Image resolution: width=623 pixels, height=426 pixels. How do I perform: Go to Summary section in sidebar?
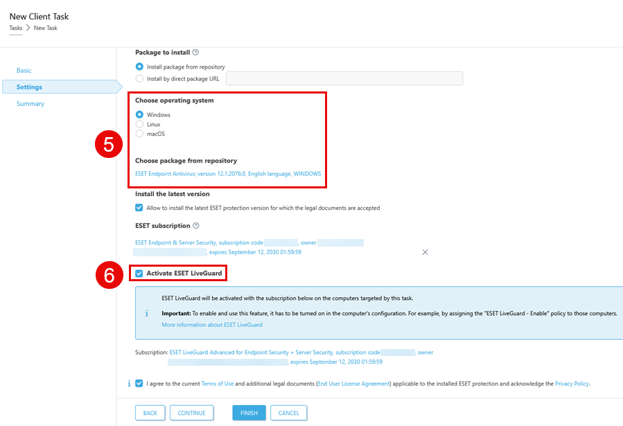pyautogui.click(x=30, y=104)
